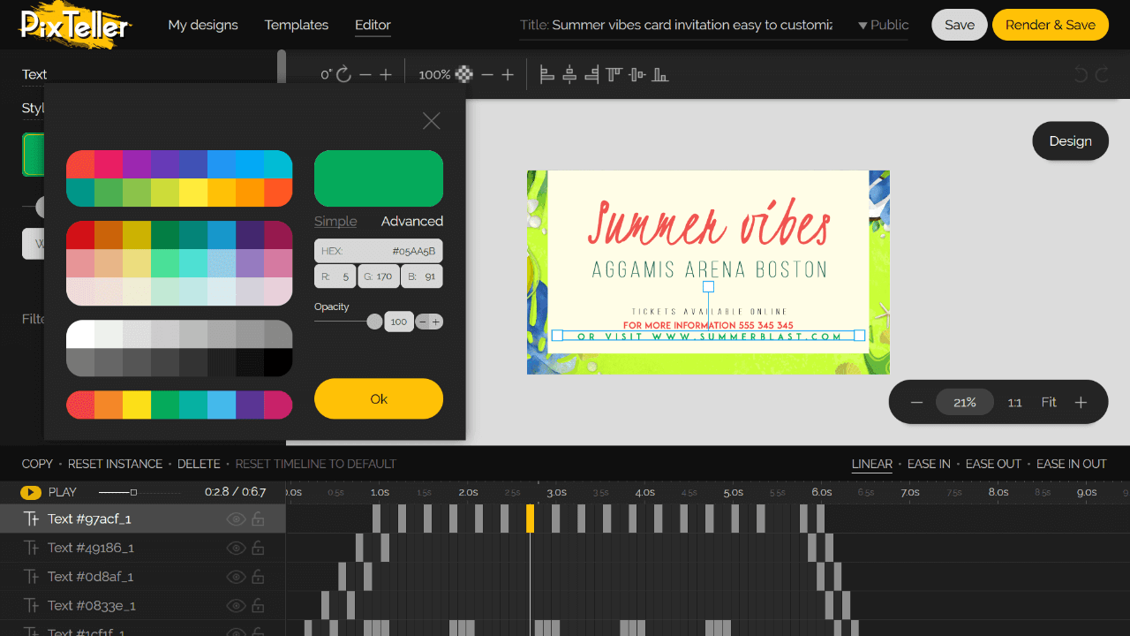Align the element to the bottom
The image size is (1130, 636).
(660, 75)
